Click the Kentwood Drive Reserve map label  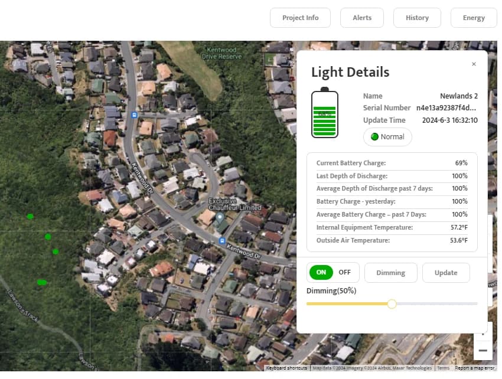click(222, 53)
